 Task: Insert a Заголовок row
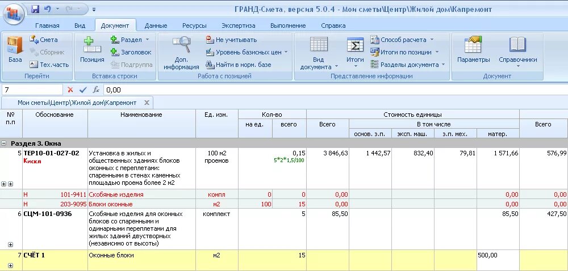(131, 52)
